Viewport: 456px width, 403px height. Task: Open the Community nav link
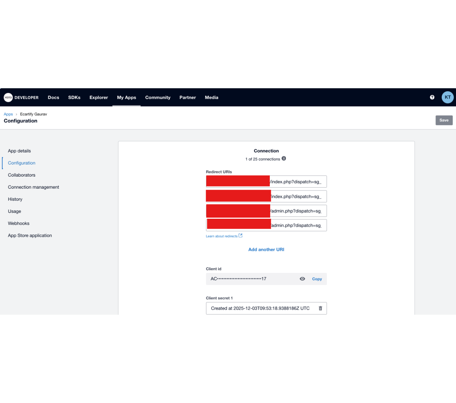(158, 97)
